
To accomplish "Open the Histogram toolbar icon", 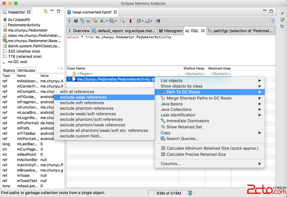I will tap(76, 21).
